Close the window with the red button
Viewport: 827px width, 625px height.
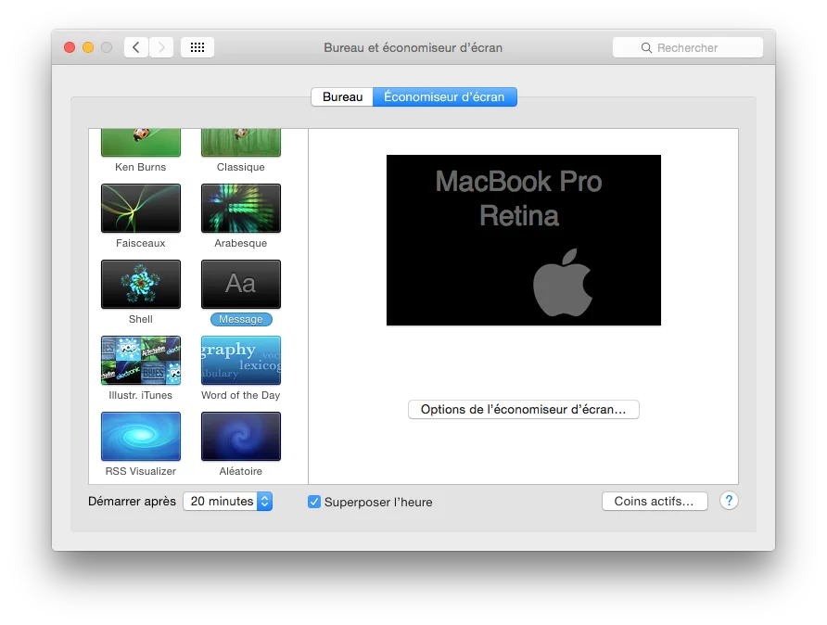pos(70,47)
